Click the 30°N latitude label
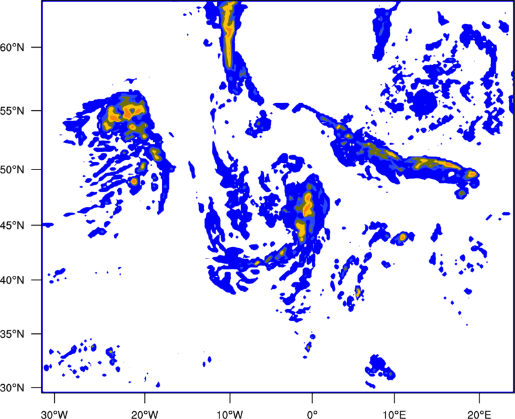This screenshot has height=419, width=515. [12, 388]
